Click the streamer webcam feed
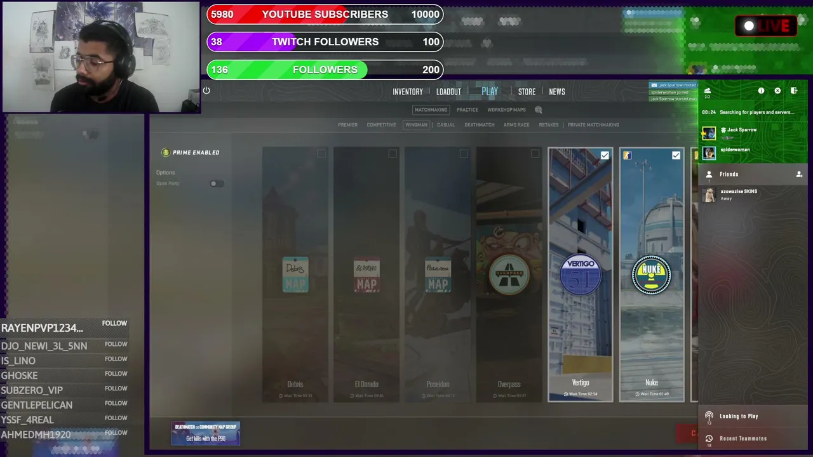 click(x=101, y=57)
